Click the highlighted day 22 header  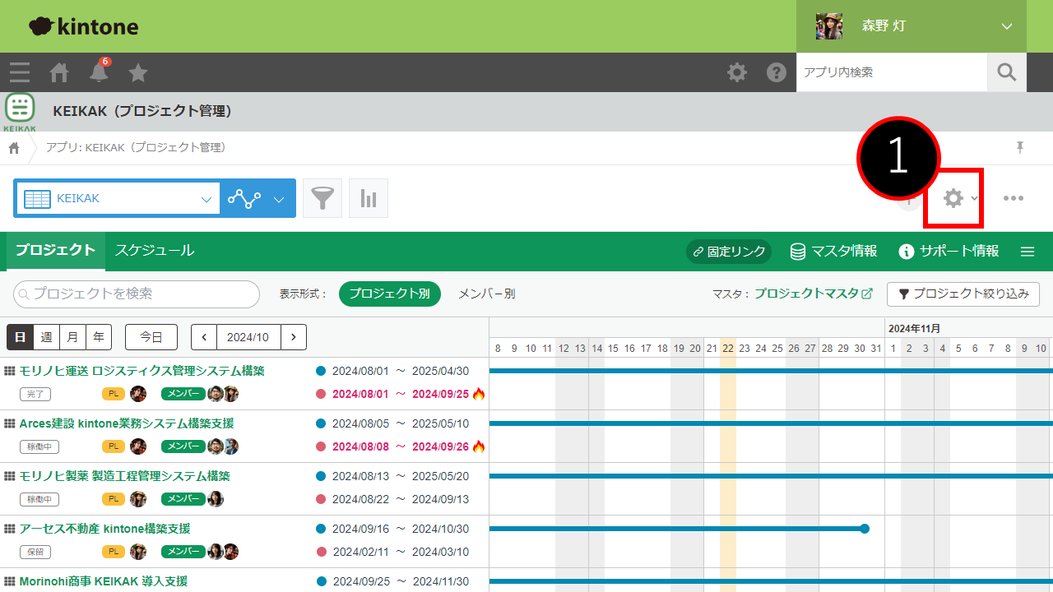coord(728,349)
